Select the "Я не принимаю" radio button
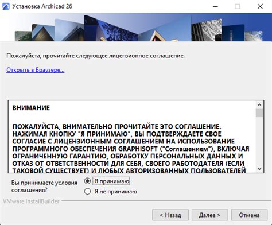Screen dimensions: 272x225 pyautogui.click(x=87, y=191)
